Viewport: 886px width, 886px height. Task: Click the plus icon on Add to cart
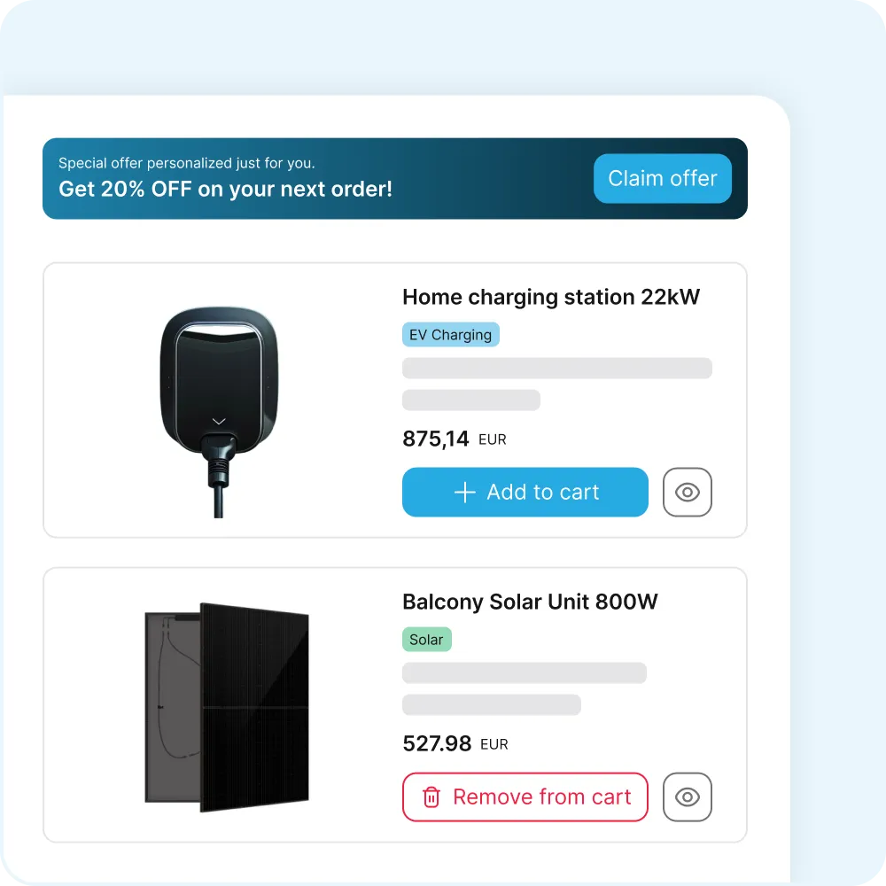[x=464, y=493]
